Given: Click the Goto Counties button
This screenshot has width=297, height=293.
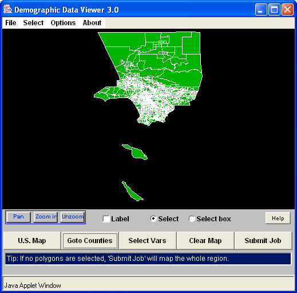Looking at the screenshot, I should [x=90, y=241].
